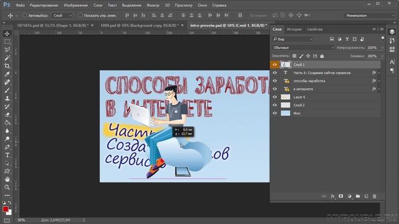Switch to the Свойства tab
The image size is (399, 224).
point(315,29)
